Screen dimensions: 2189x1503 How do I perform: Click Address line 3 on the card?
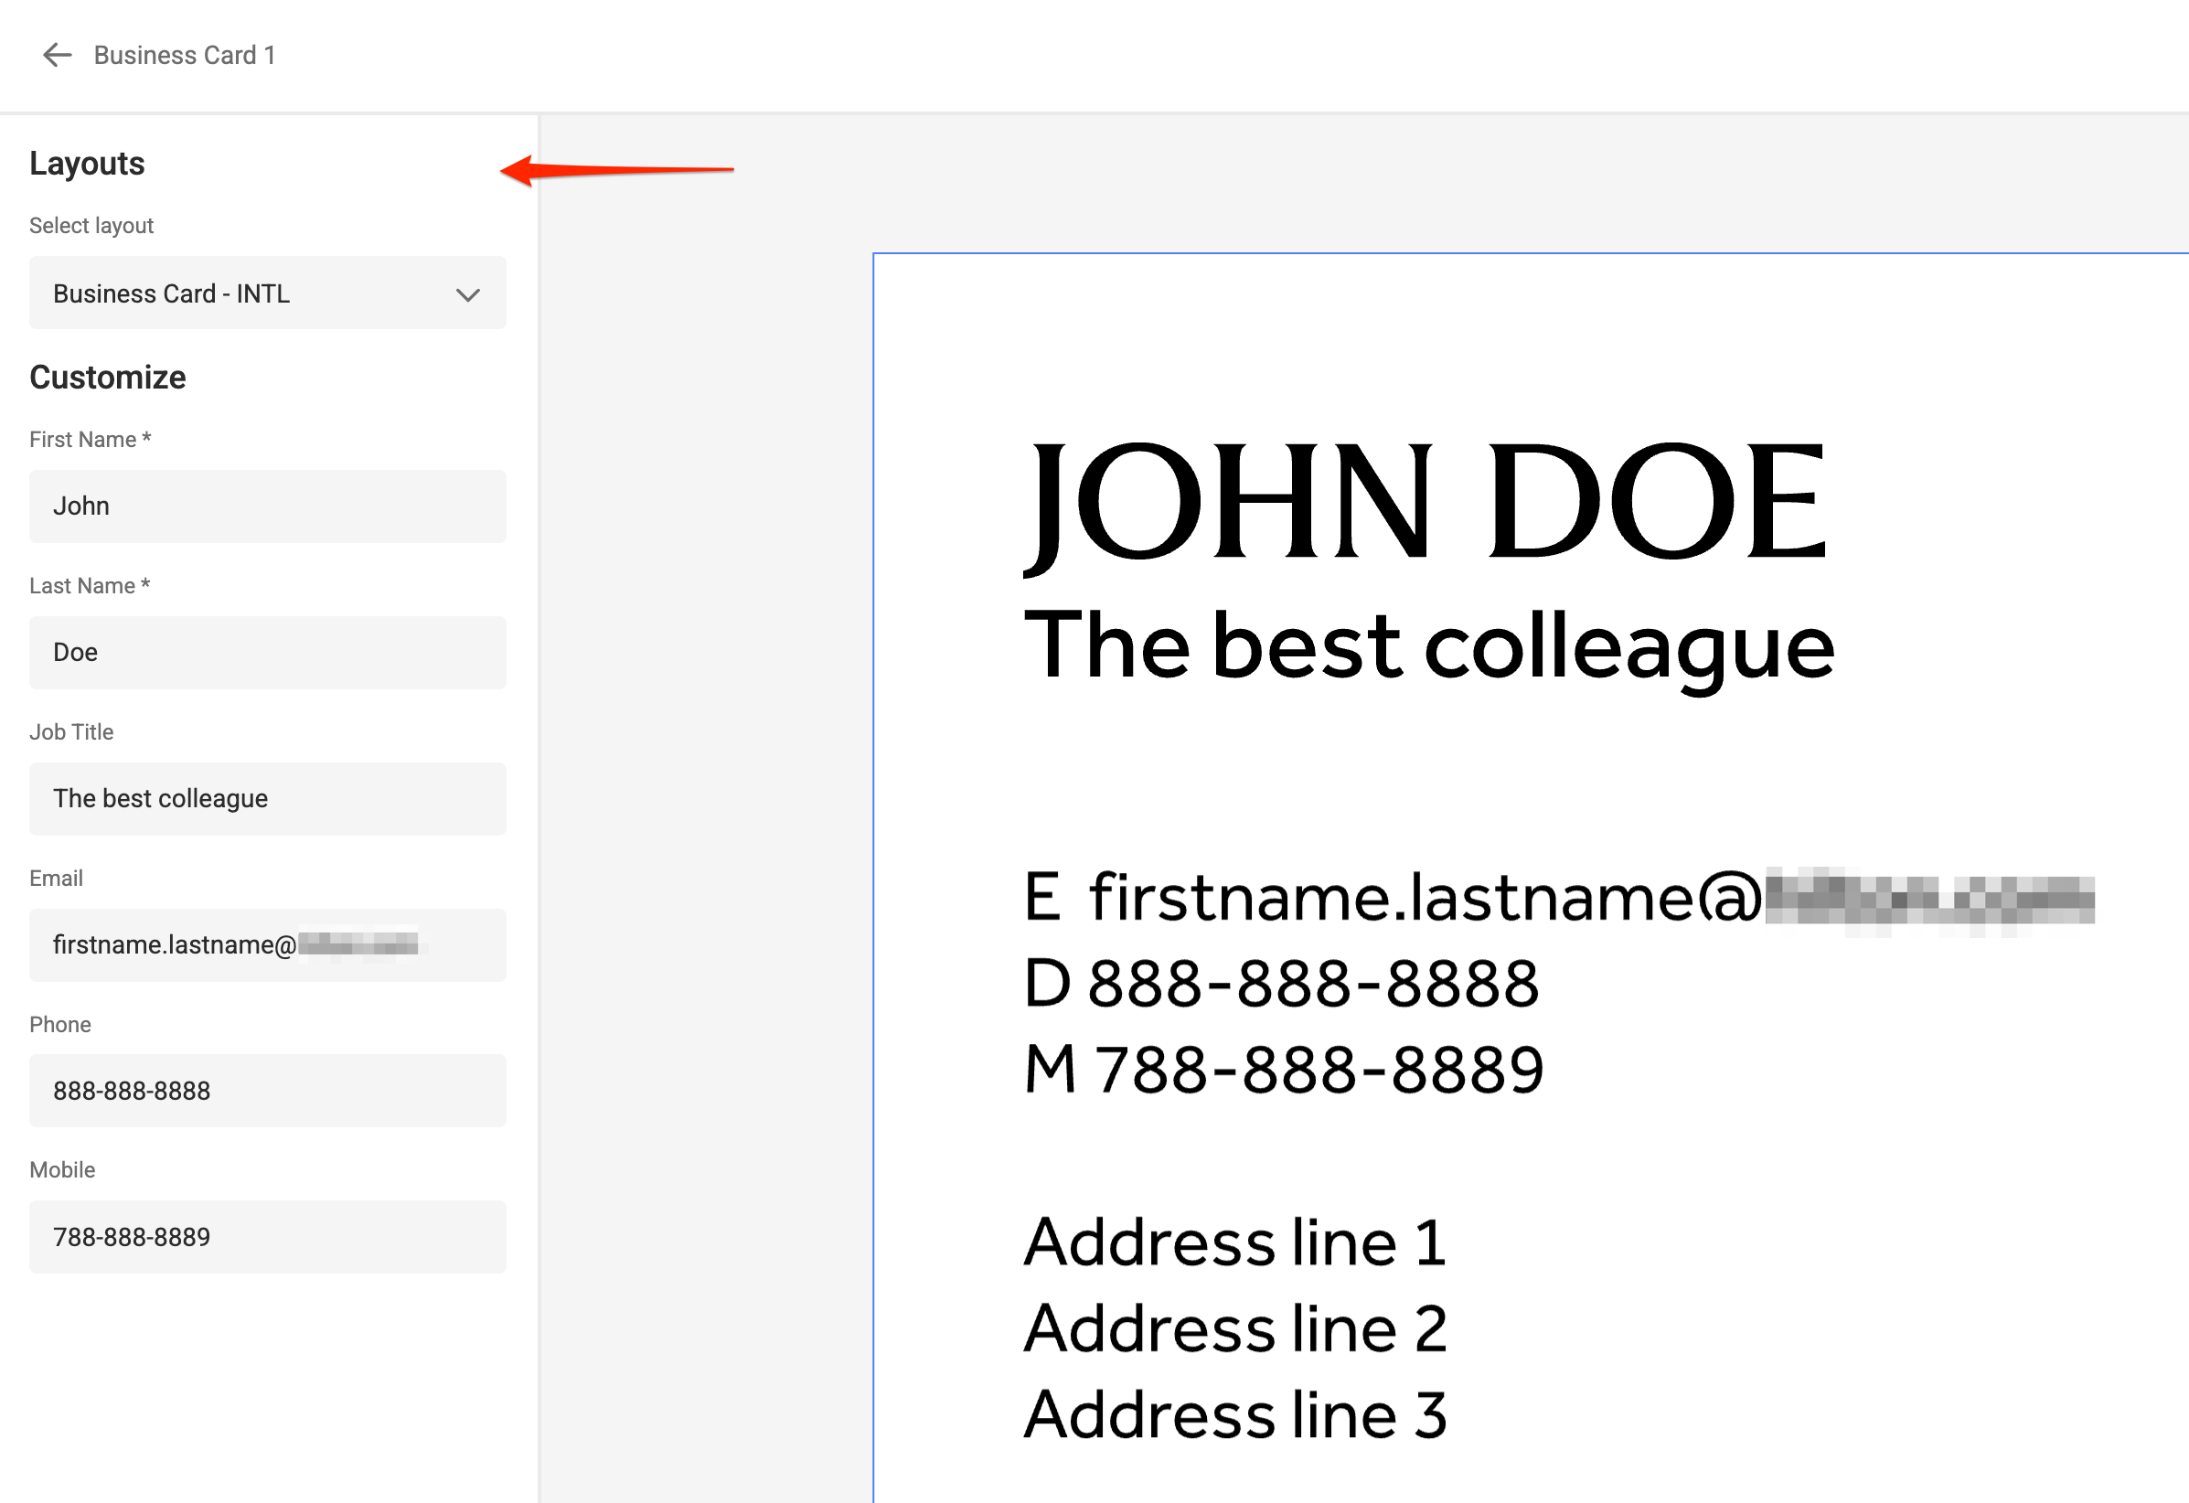[1236, 1414]
